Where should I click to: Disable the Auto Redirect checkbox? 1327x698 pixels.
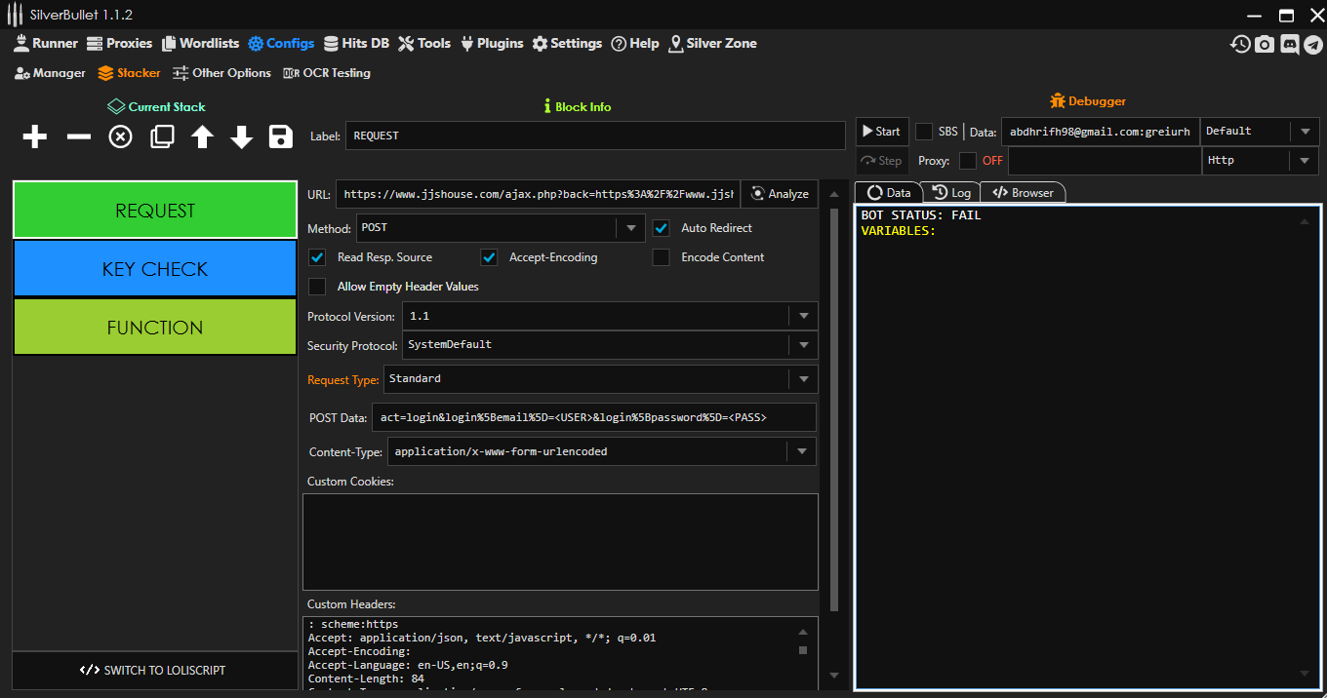click(x=662, y=228)
